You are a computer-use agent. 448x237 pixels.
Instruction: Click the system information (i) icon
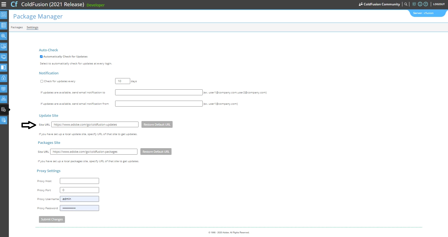pyautogui.click(x=420, y=4)
